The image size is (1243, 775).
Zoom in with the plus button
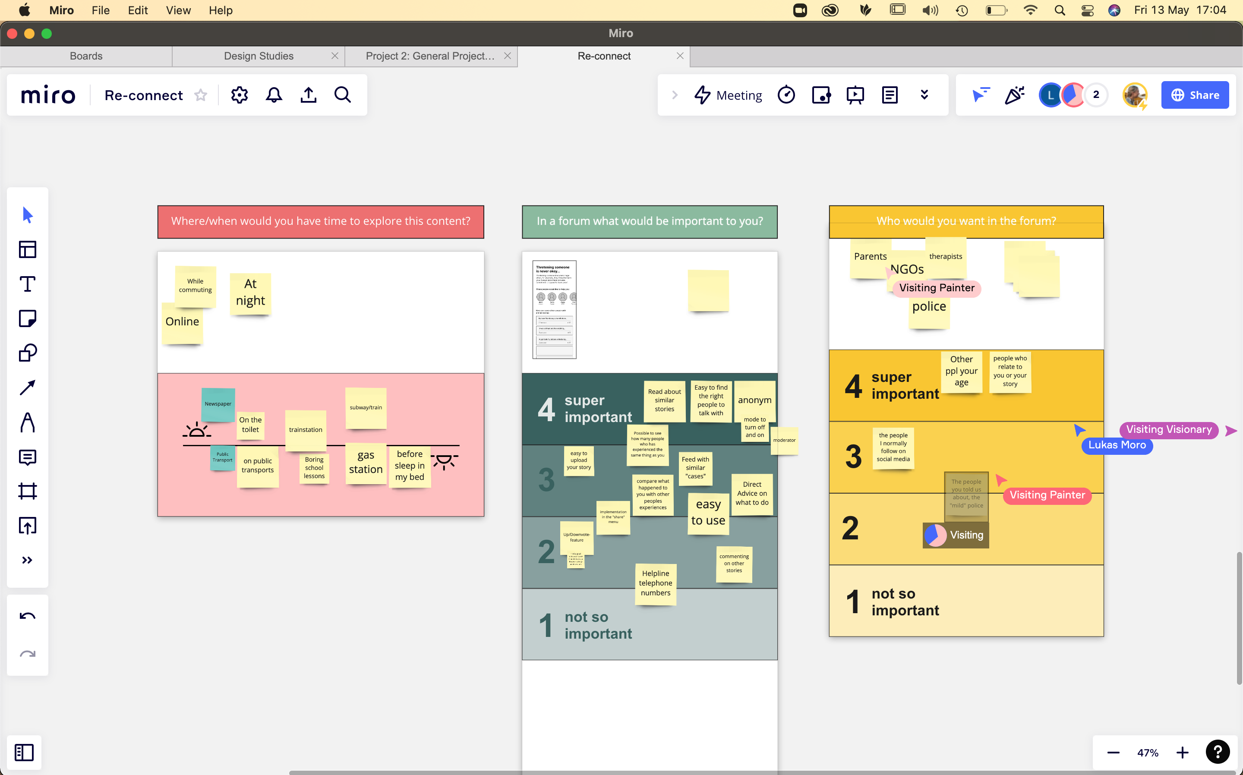point(1182,753)
